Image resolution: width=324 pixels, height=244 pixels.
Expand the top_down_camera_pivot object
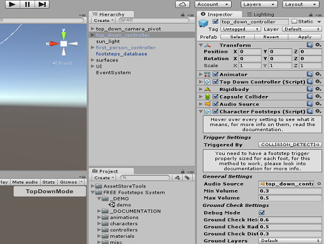point(92,28)
